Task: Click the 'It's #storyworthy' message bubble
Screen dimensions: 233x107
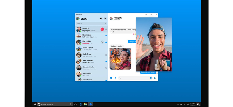Action: [117, 46]
